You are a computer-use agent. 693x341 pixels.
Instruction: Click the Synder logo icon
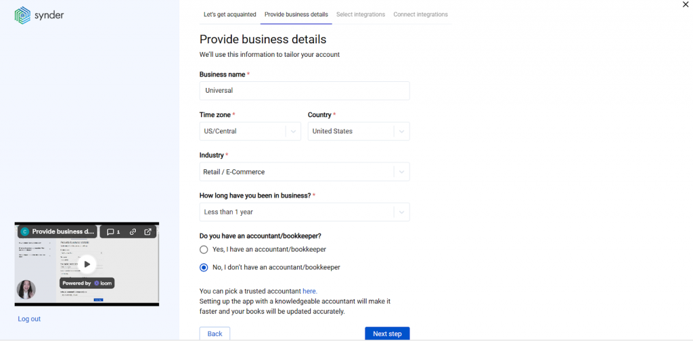click(x=22, y=15)
